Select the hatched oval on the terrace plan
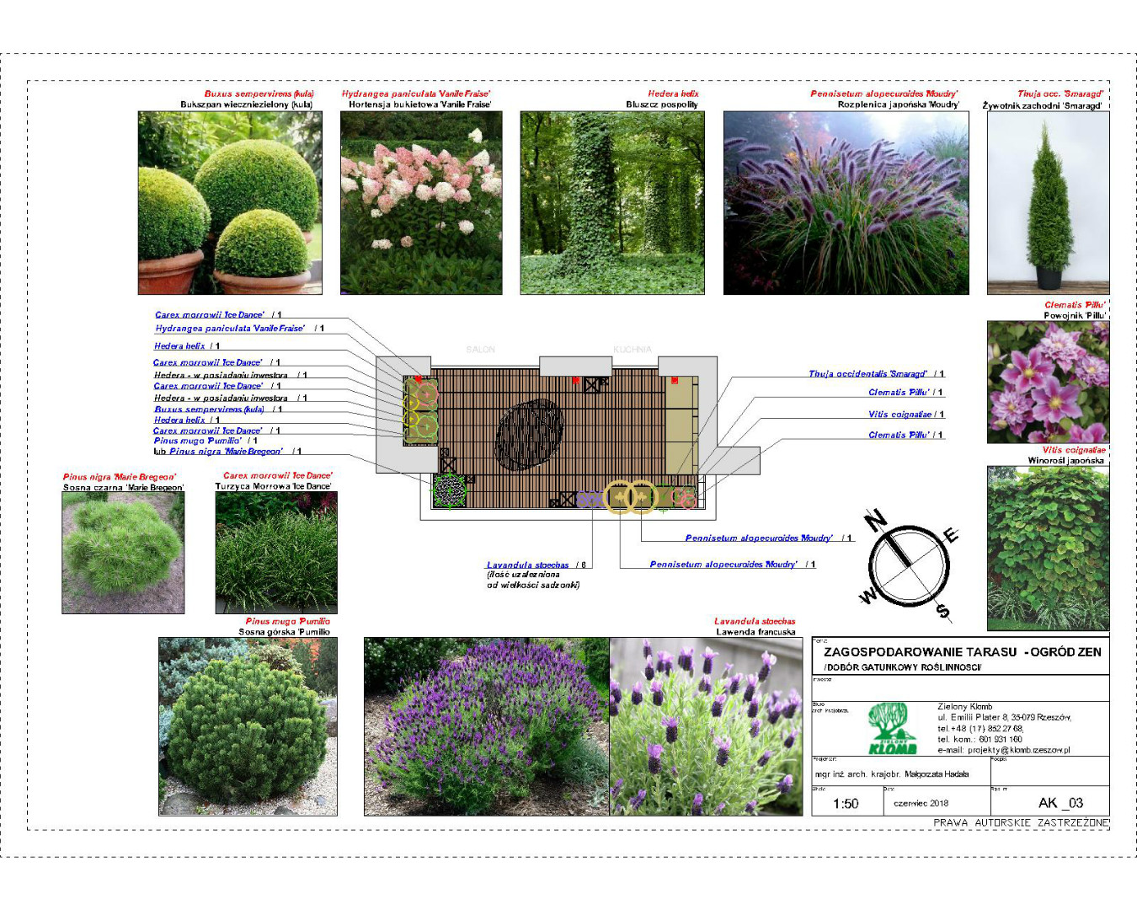Viewport: 1137px width, 910px height. click(x=530, y=434)
